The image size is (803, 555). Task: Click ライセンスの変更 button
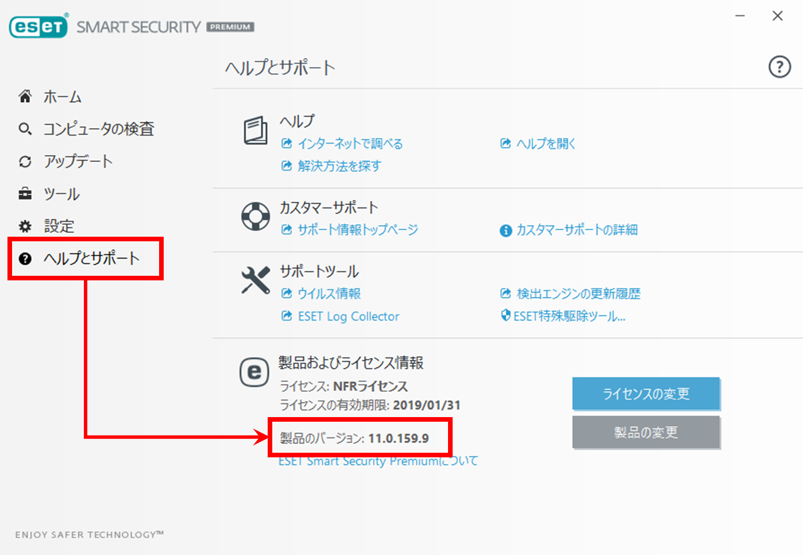646,394
